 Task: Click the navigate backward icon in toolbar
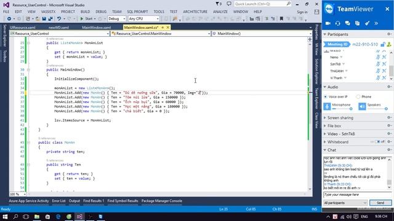(9, 19)
